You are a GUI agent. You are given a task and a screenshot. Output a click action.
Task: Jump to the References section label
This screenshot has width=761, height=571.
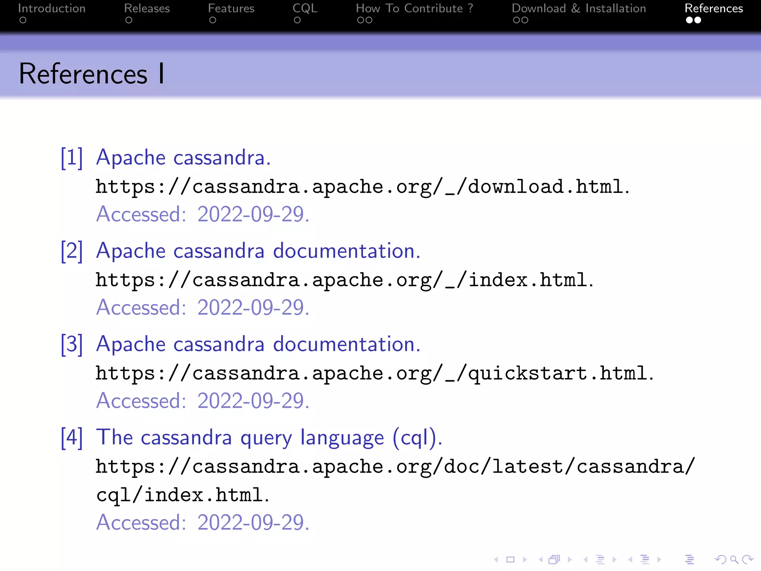[714, 8]
